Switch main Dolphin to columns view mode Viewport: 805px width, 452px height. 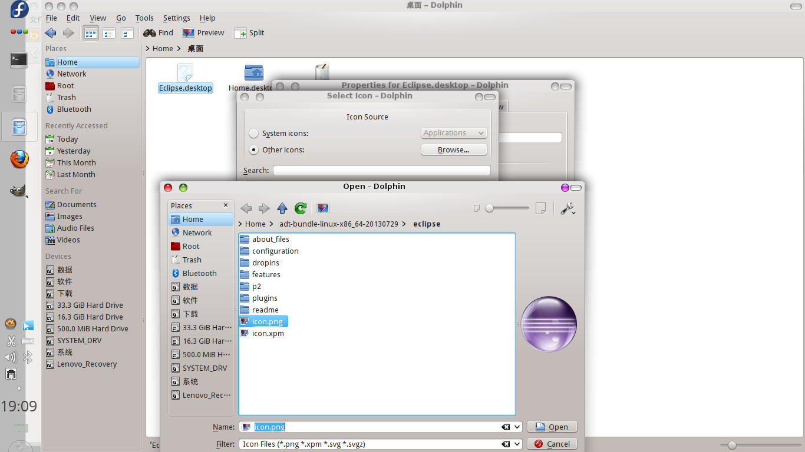point(127,33)
